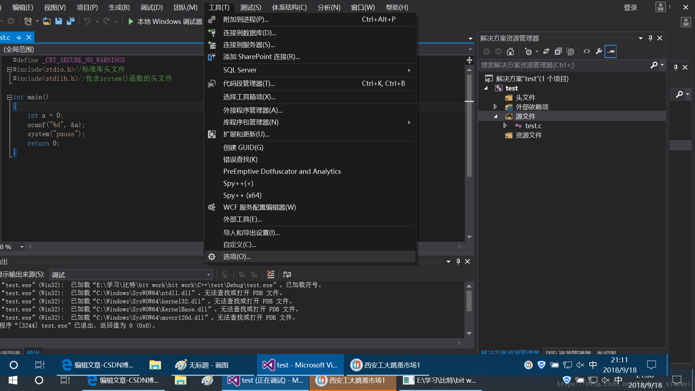The image size is (695, 391).
Task: Toggle word wrap in output panel
Action: pyautogui.click(x=287, y=274)
